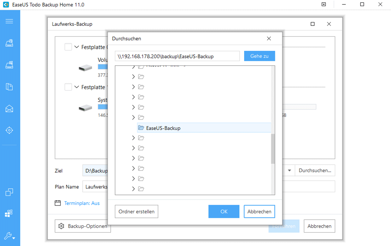Open Backup-Optionen settings
This screenshot has width=391, height=246.
click(x=83, y=226)
